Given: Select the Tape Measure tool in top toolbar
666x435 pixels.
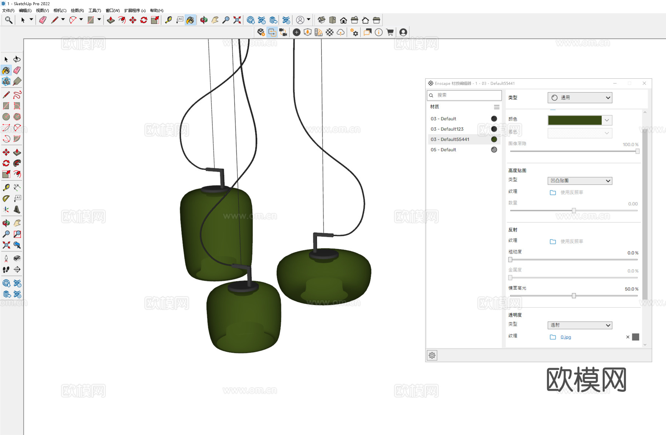Looking at the screenshot, I should point(168,20).
